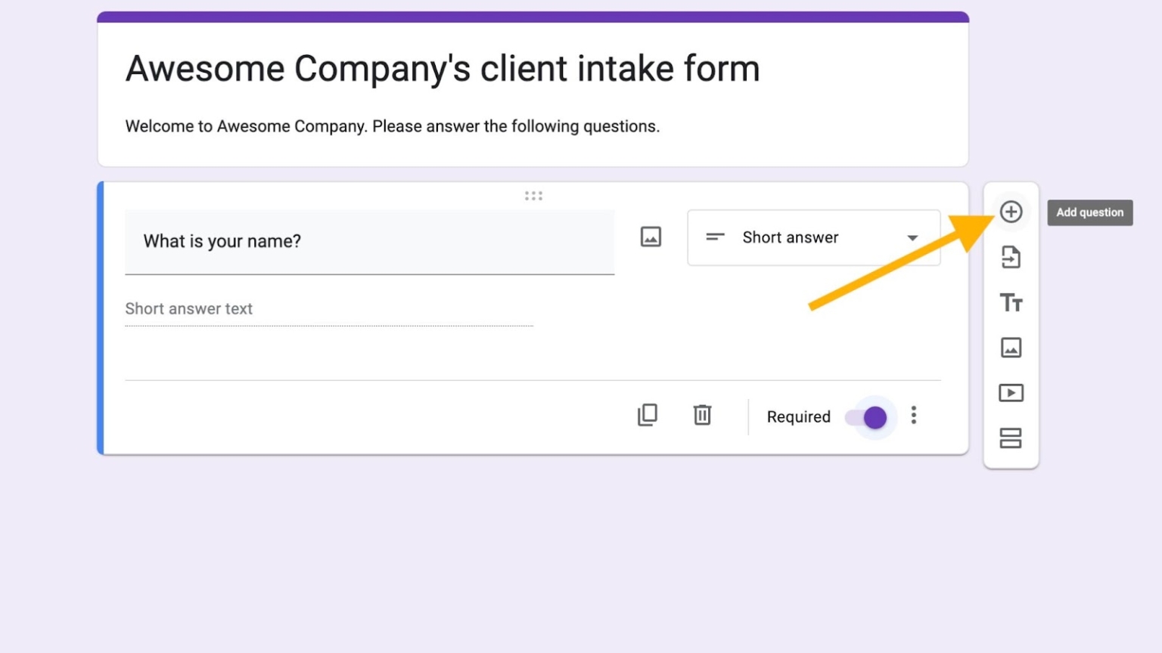The width and height of the screenshot is (1162, 653).
Task: Insert an image next to the question
Action: click(x=650, y=237)
